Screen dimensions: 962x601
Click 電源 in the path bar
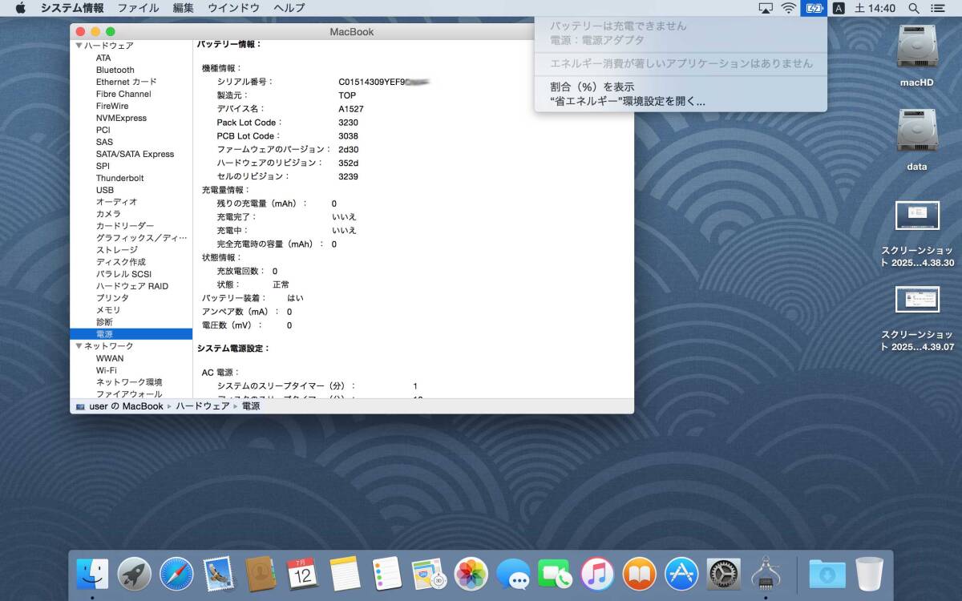pyautogui.click(x=251, y=406)
